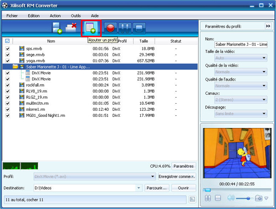Click the CPU usage graph
The height and width of the screenshot is (209, 276).
pyautogui.click(x=20, y=166)
